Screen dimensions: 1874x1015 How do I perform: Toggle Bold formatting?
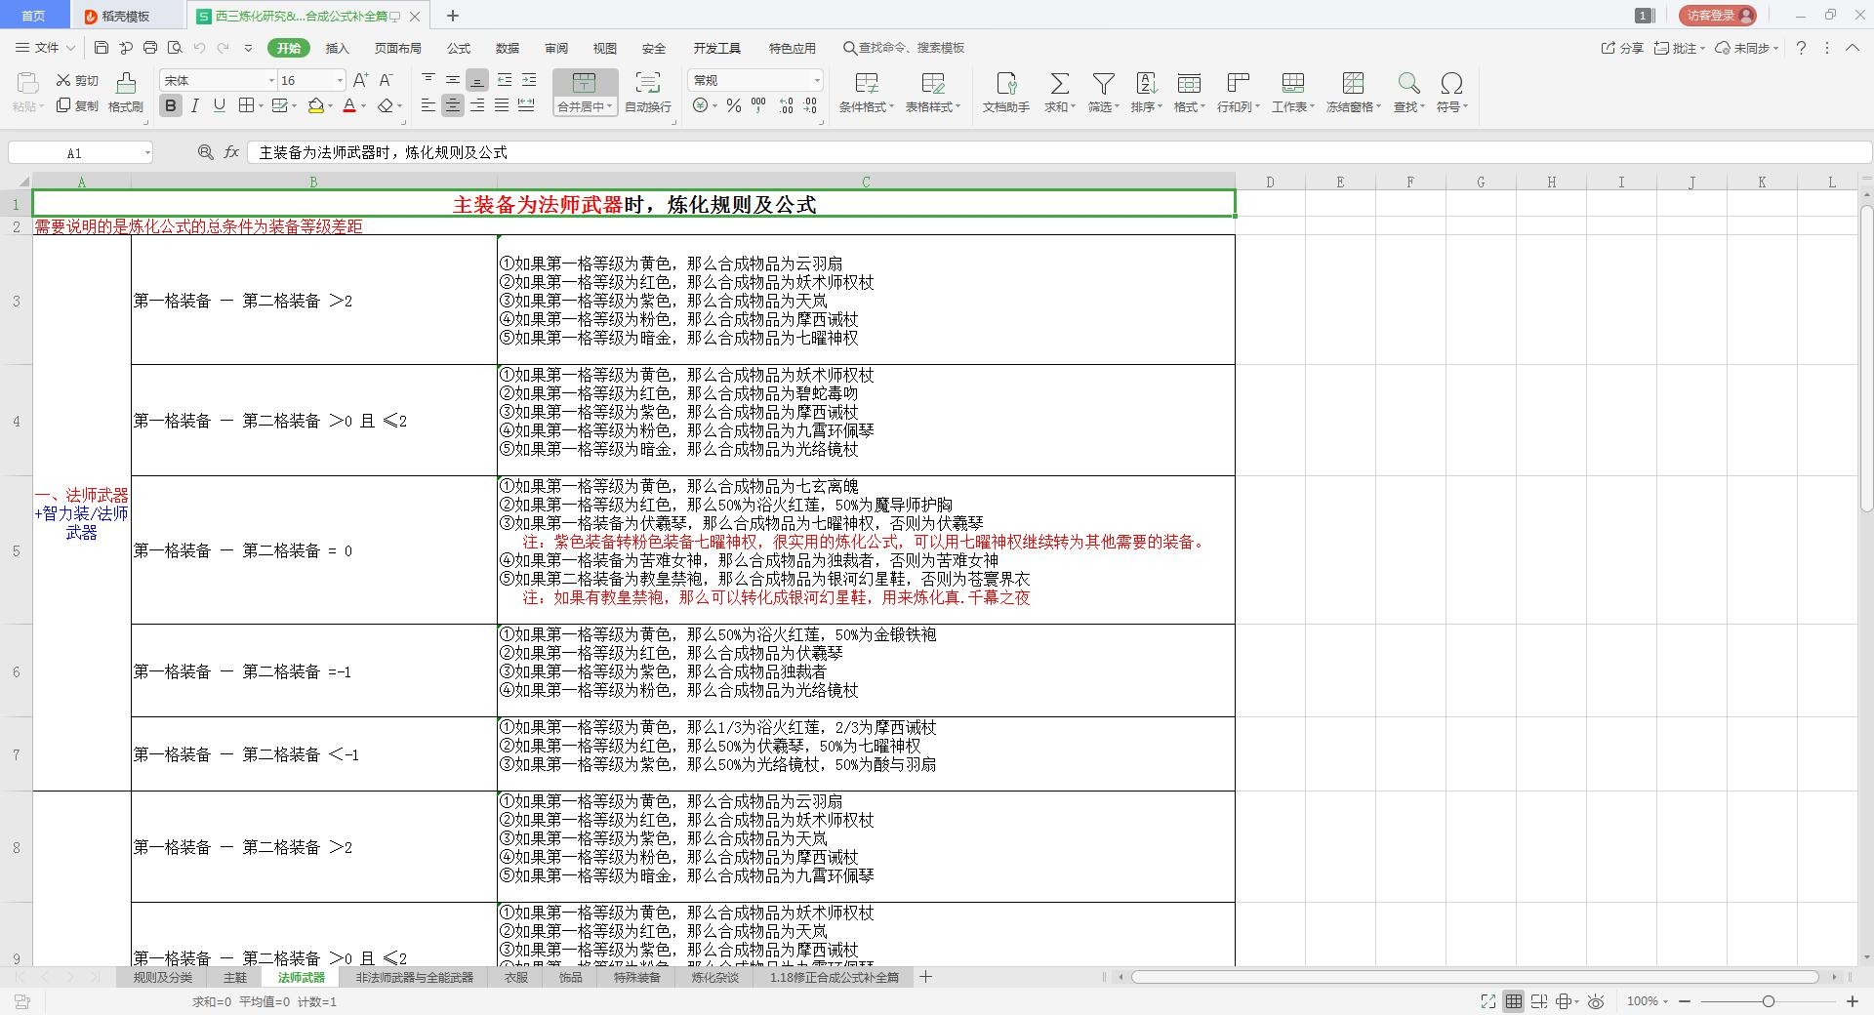coord(171,105)
